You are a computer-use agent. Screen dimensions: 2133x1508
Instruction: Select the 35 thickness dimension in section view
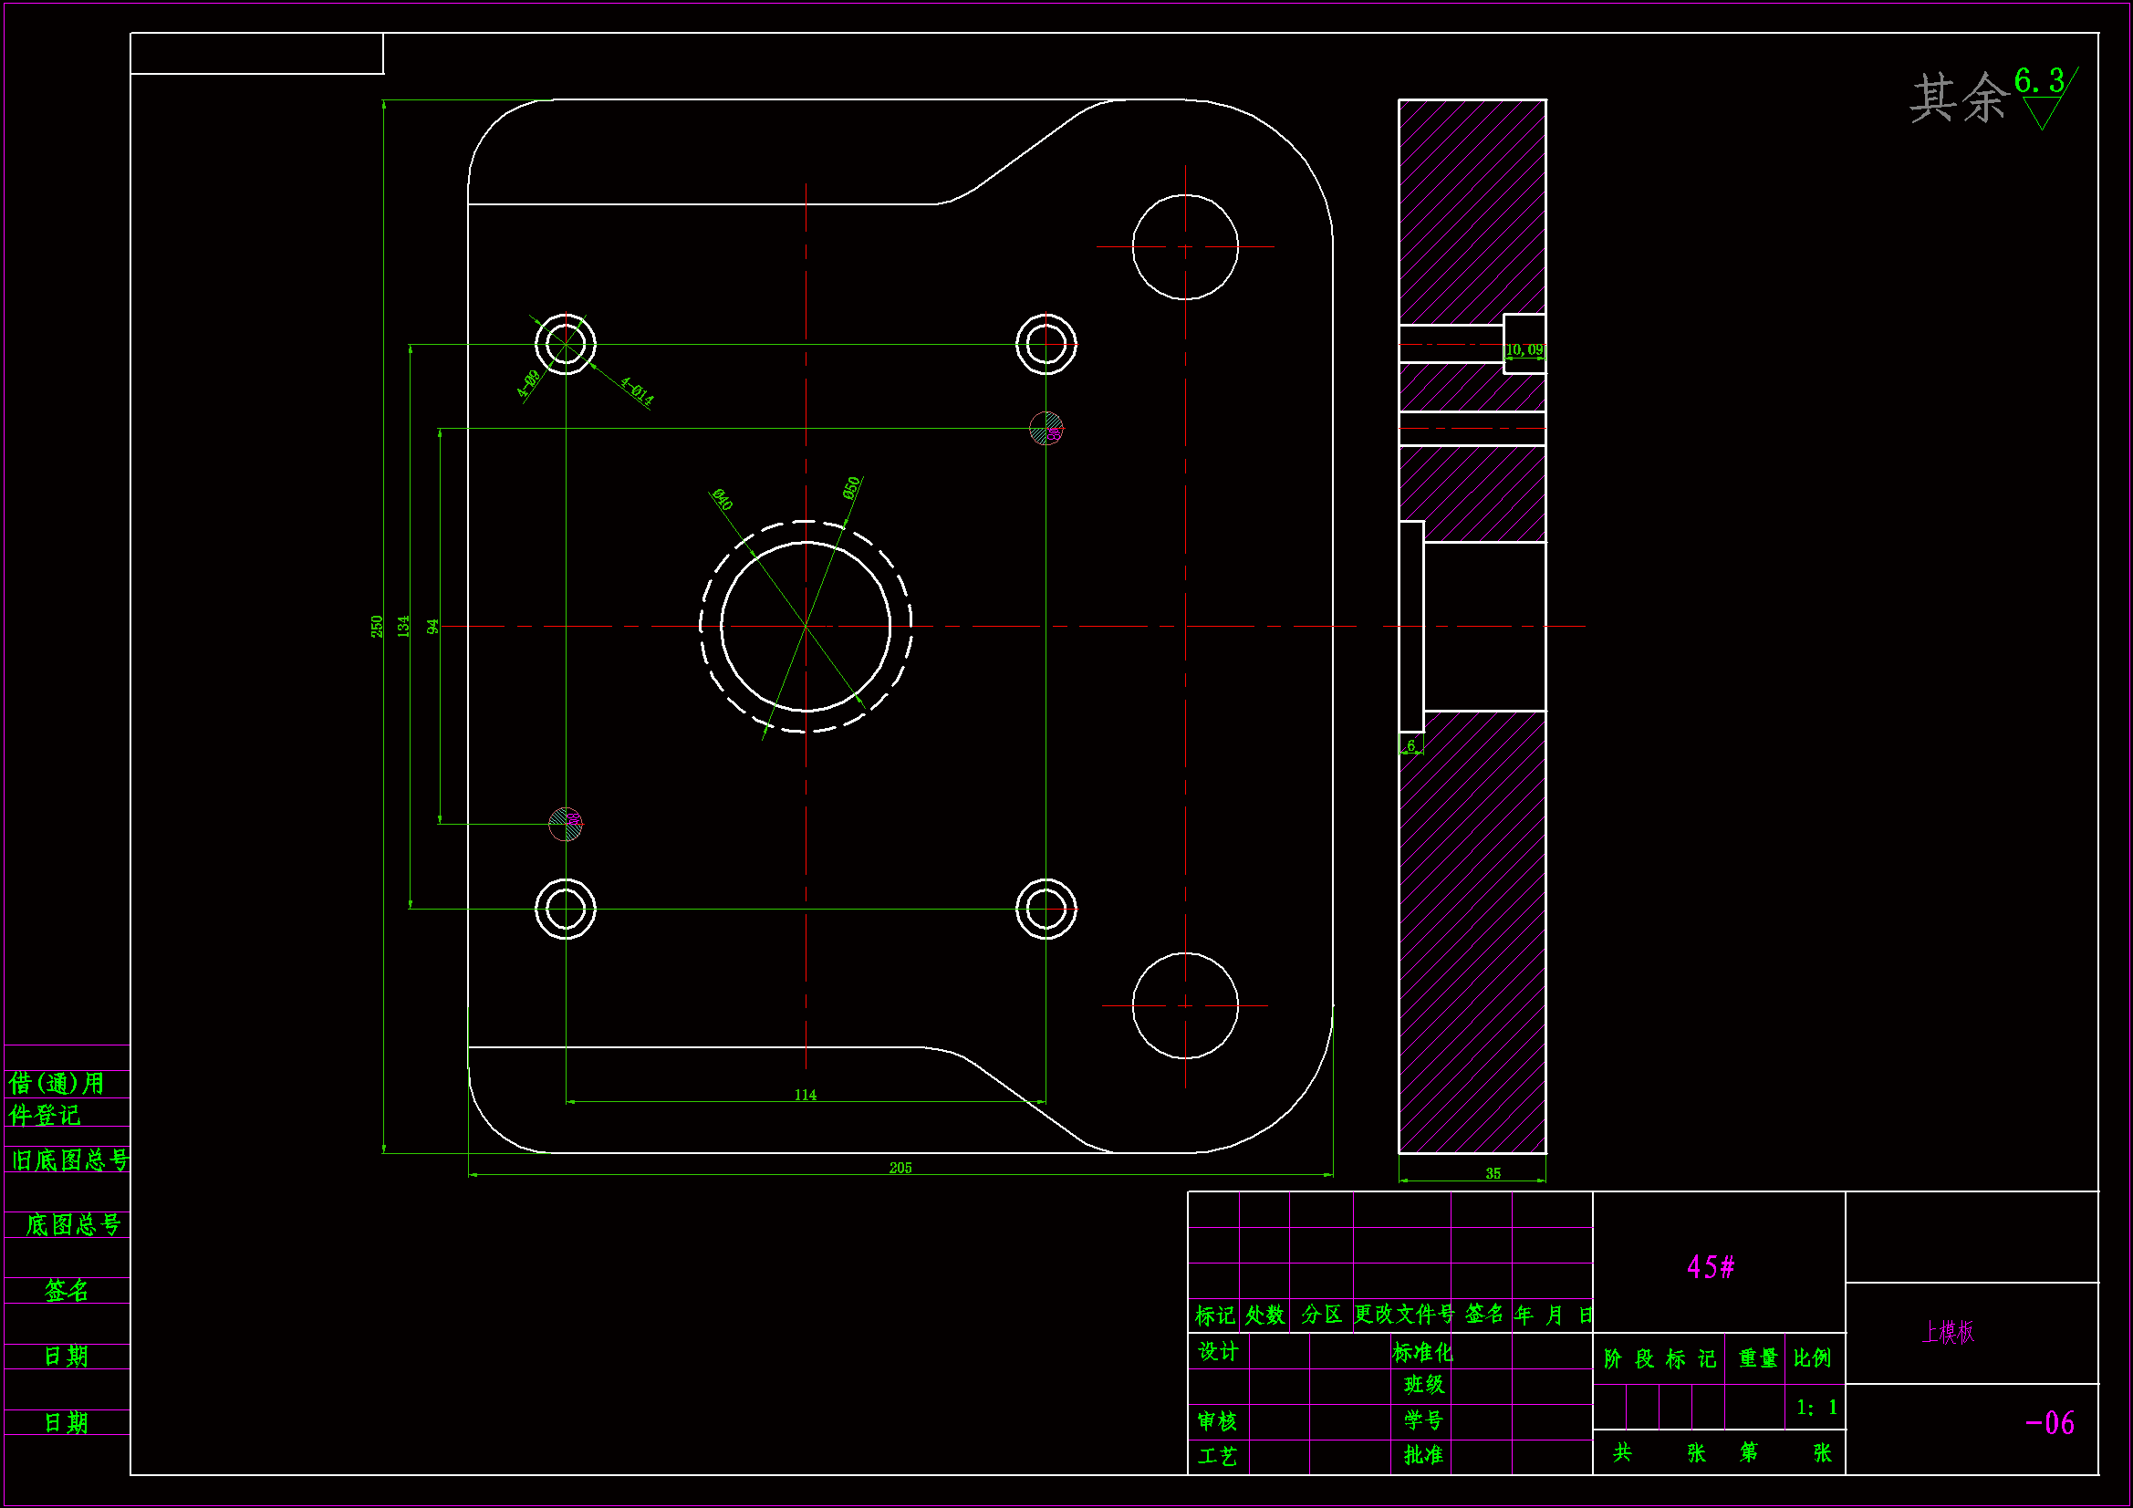1493,1173
